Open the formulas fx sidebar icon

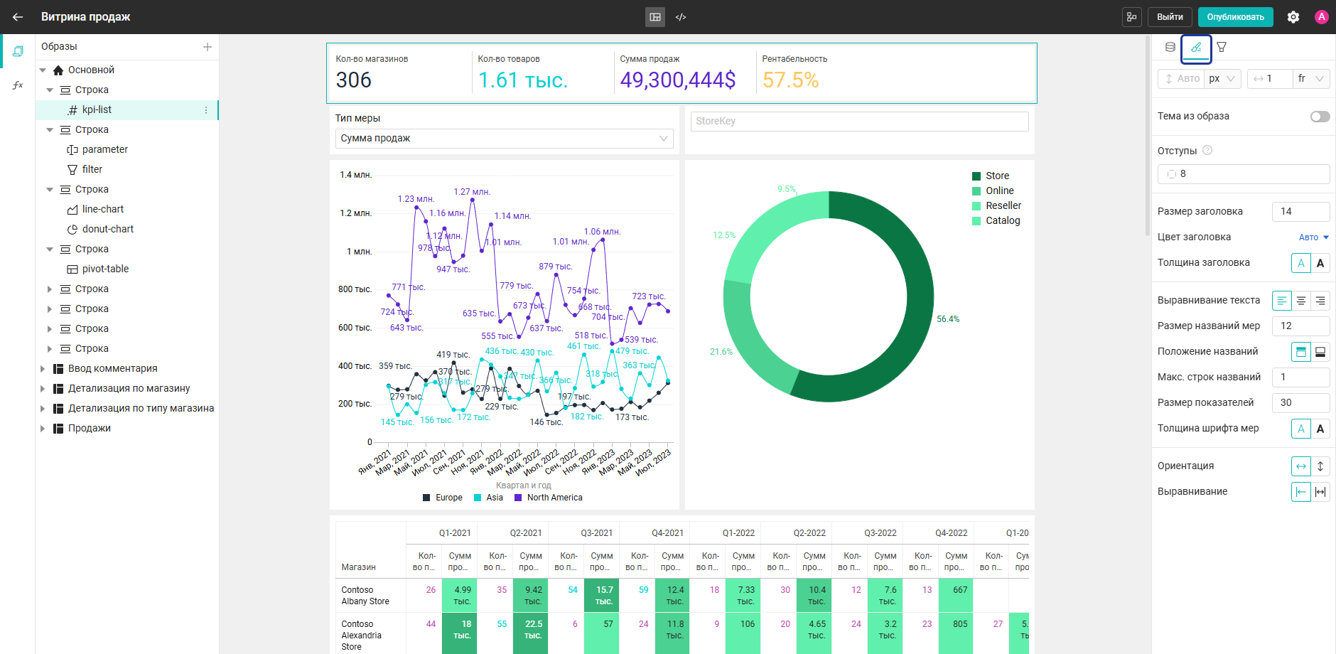pyautogui.click(x=18, y=85)
